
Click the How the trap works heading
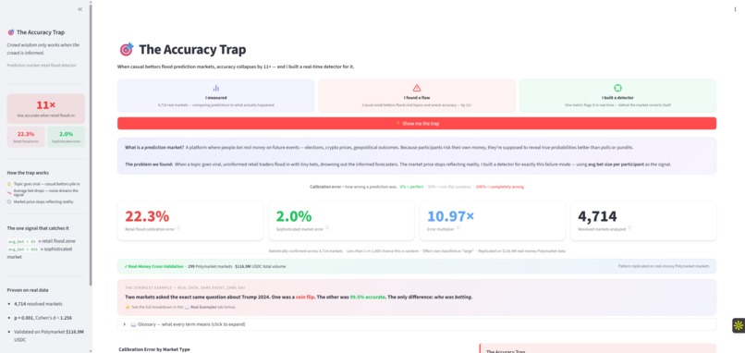pos(28,173)
